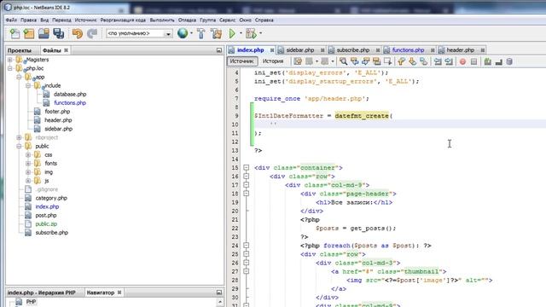The width and height of the screenshot is (546, 307).
Task: Toggle Rectangular Selection icon
Action: 388,61
